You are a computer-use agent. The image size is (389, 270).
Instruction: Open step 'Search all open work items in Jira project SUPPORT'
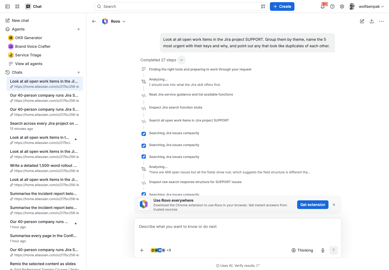click(189, 120)
